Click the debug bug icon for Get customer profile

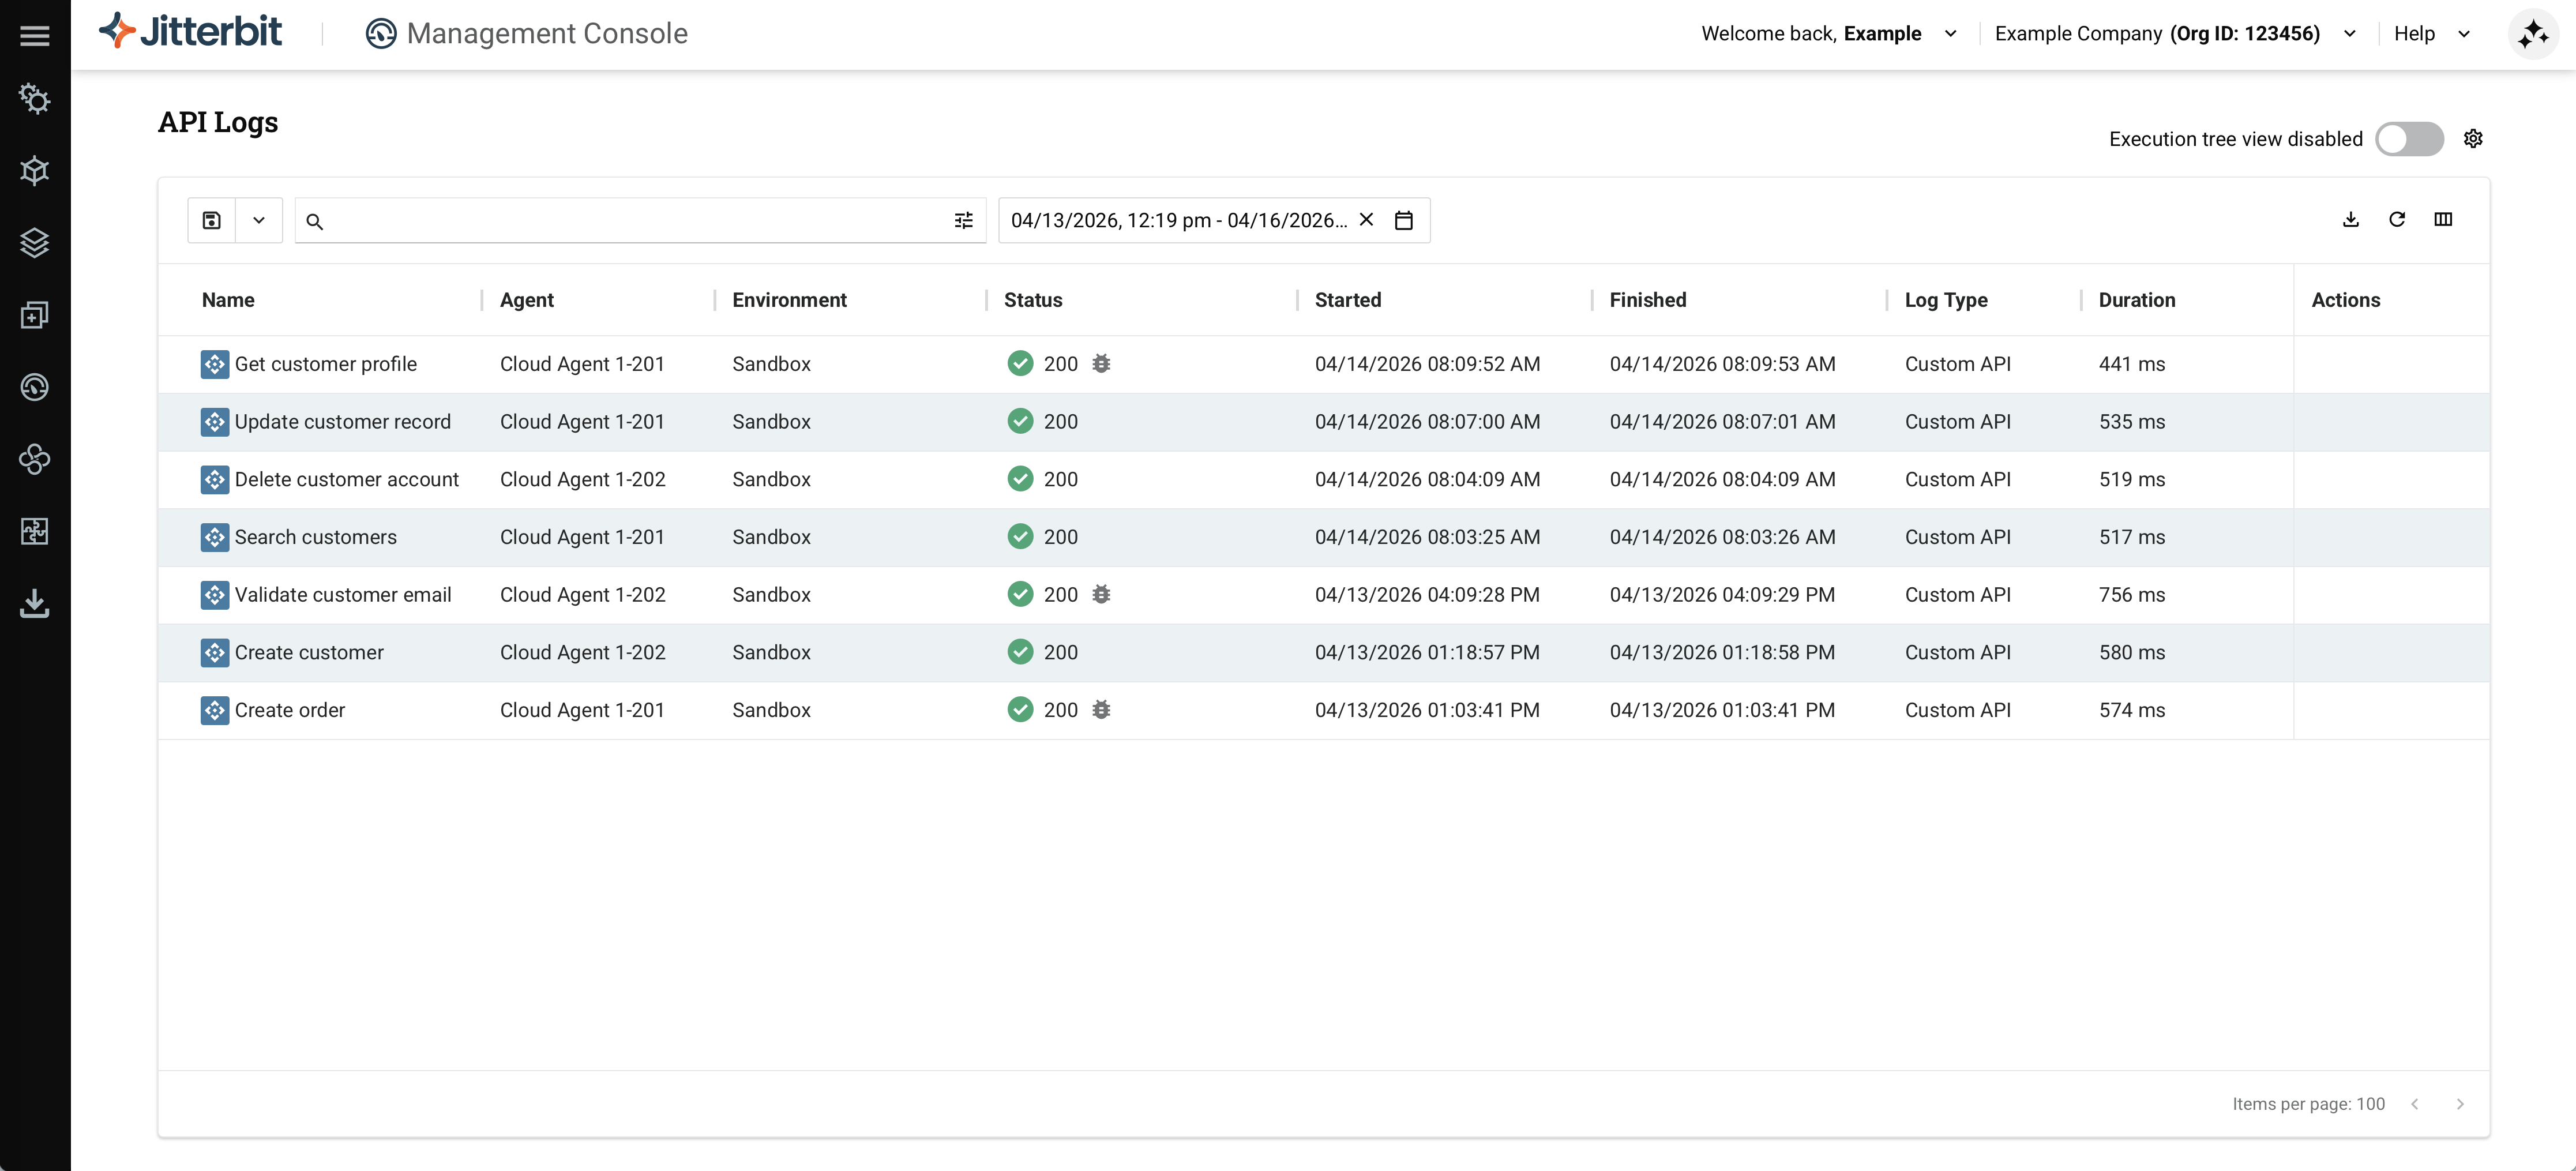coord(1101,364)
